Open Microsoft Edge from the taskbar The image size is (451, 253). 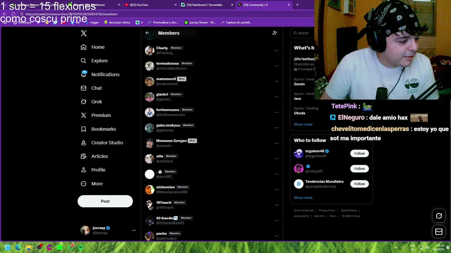[18, 248]
